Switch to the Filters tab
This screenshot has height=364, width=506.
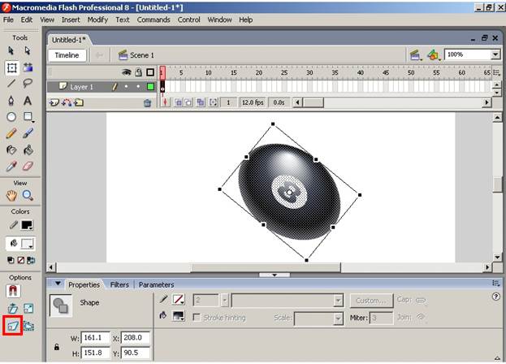point(119,284)
